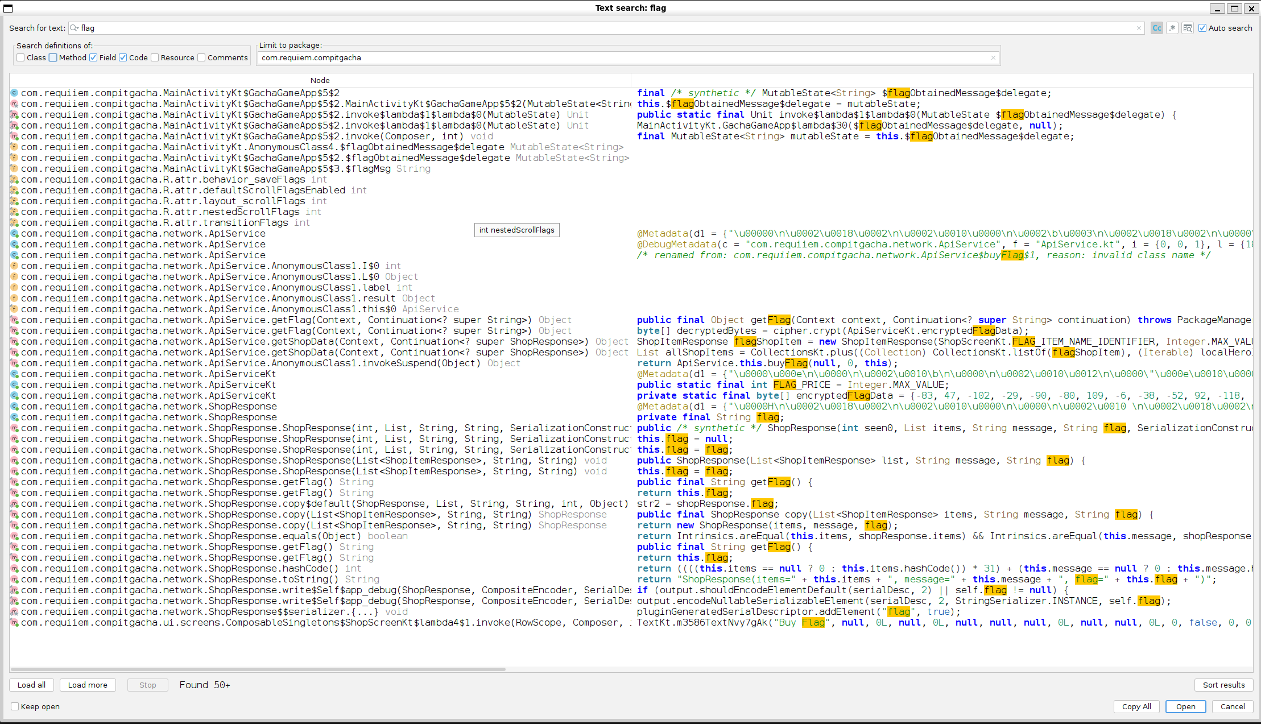
Task: Click the class icon of the first MainActivityKt$GachaGameApp$5$2 result
Action: point(14,93)
